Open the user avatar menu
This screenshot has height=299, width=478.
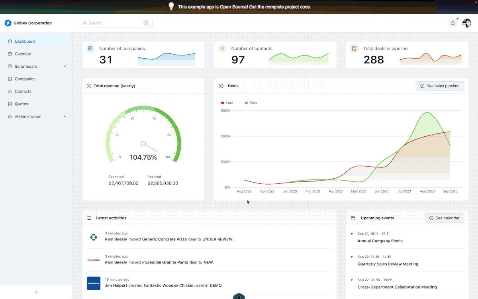click(466, 23)
